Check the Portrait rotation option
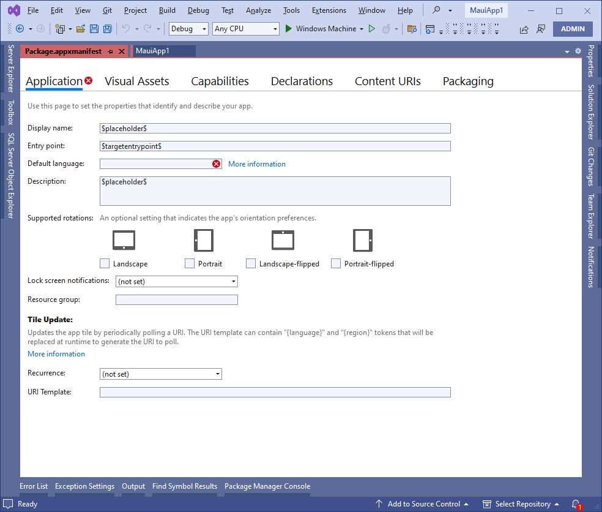 point(190,263)
